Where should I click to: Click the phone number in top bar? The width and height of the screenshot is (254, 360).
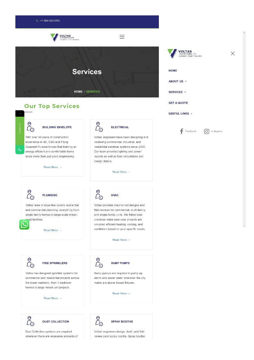click(50, 21)
